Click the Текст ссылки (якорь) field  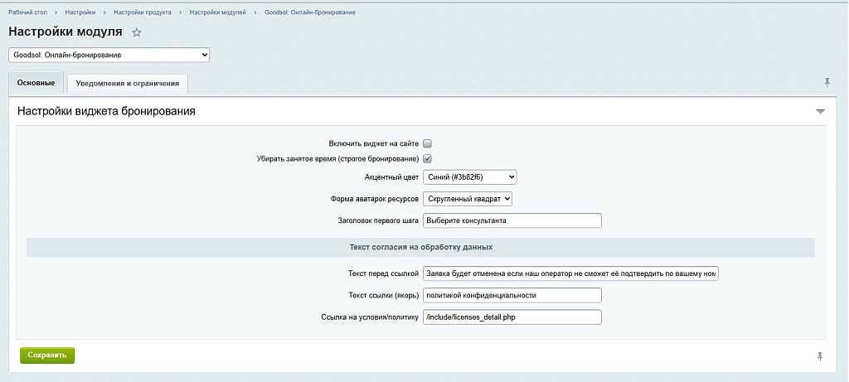pyautogui.click(x=512, y=296)
